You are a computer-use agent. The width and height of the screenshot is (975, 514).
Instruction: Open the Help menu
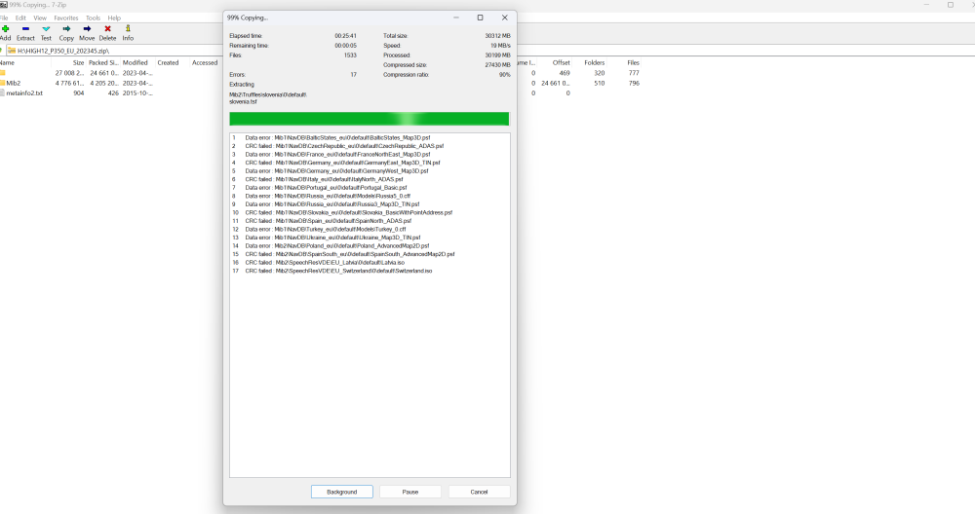click(114, 18)
